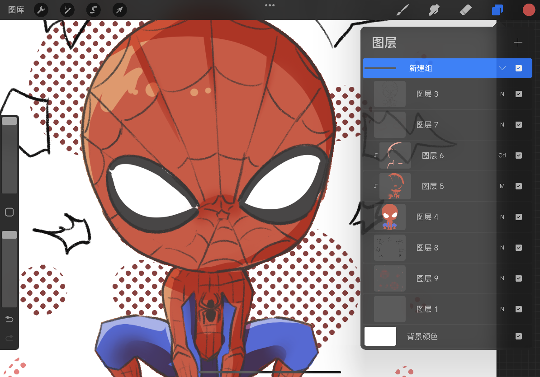Undo the last action
Image resolution: width=540 pixels, height=377 pixels.
tap(9, 319)
